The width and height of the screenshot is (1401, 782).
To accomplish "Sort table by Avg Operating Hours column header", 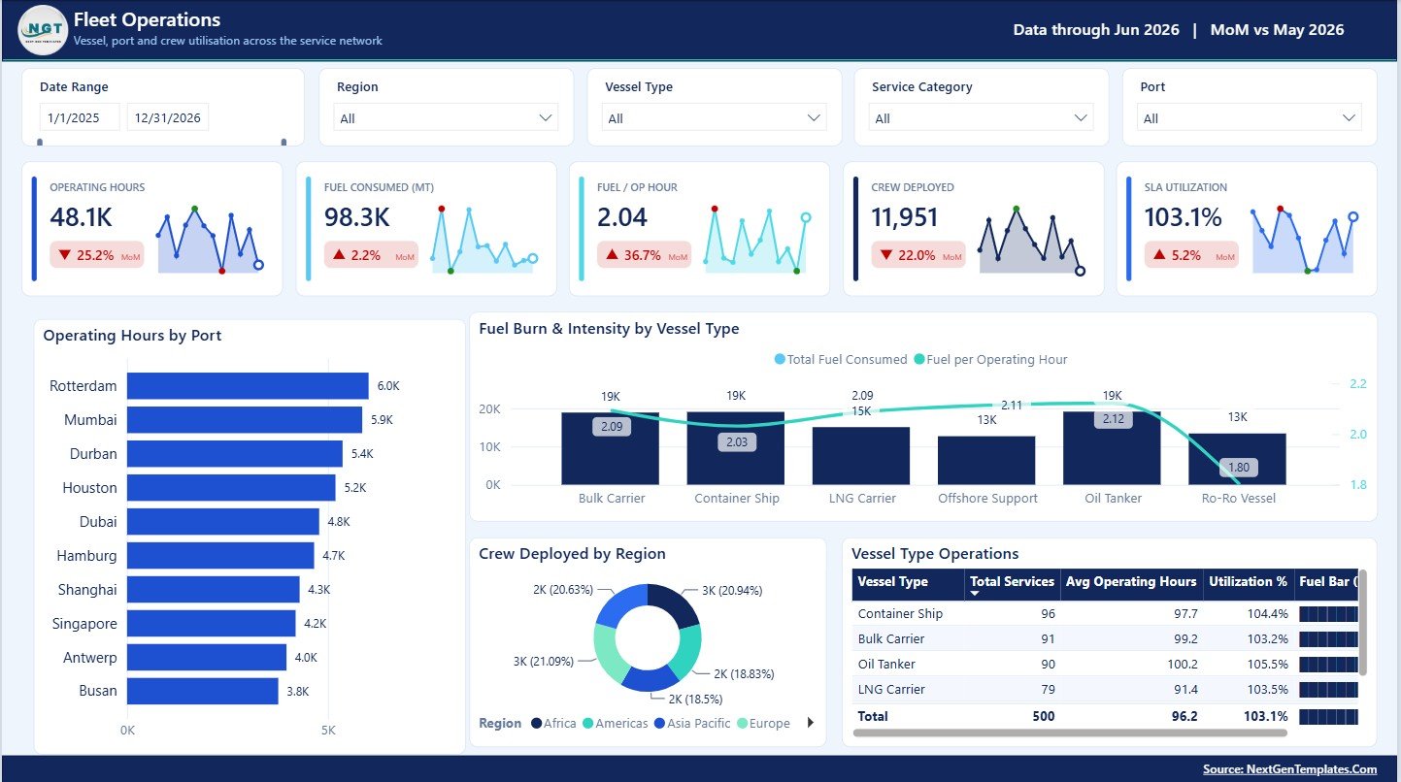I will point(1131,585).
